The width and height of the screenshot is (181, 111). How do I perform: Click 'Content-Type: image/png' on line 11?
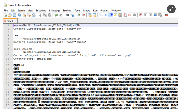[32, 59]
